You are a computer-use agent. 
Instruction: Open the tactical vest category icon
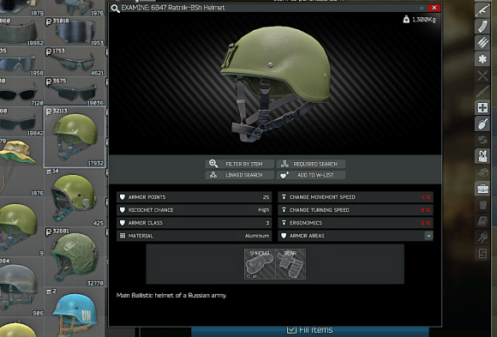[x=482, y=156]
